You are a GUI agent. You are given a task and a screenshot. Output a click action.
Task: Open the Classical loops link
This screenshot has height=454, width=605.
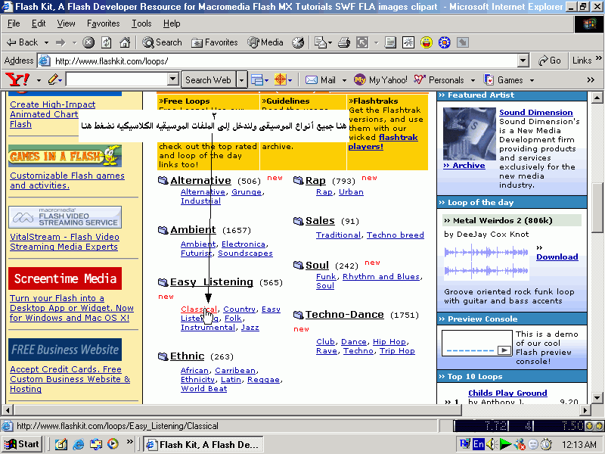click(x=199, y=309)
